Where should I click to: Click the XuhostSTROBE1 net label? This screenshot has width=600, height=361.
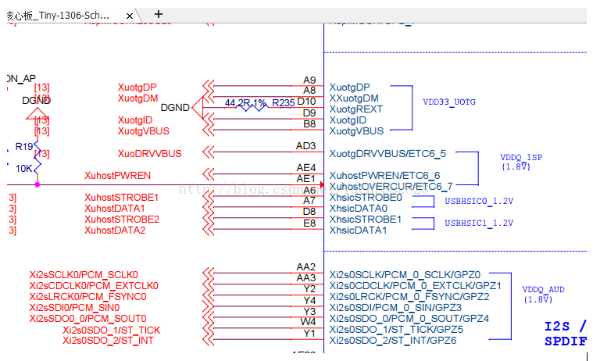pos(121,198)
